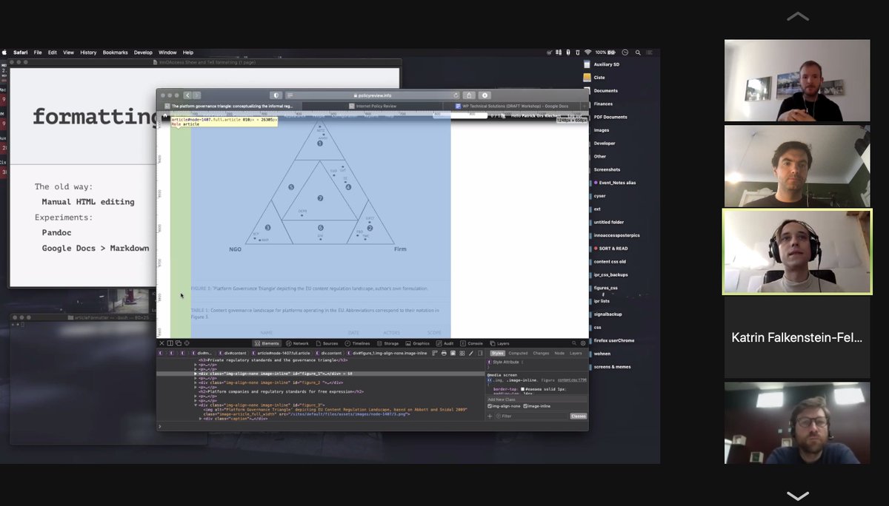Show previous video participants arrow

tap(797, 16)
